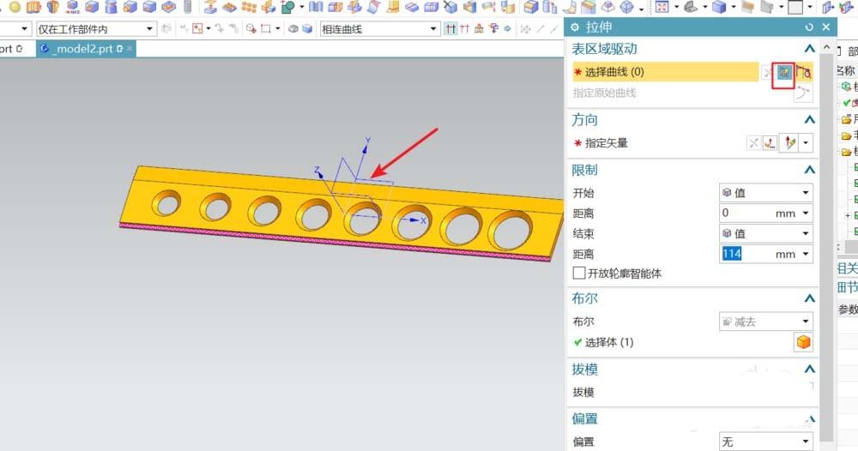This screenshot has width=858, height=451.
Task: Click the toolbar icon labeled NX
Action: coord(72,7)
